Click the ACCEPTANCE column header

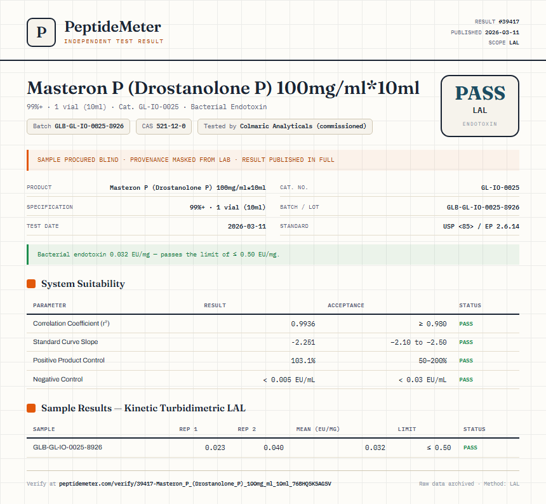click(346, 305)
